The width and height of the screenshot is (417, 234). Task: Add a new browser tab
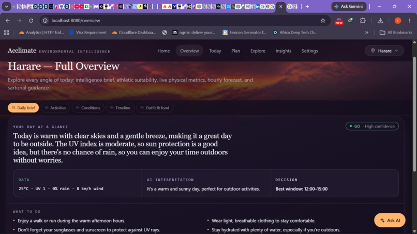coord(307,6)
